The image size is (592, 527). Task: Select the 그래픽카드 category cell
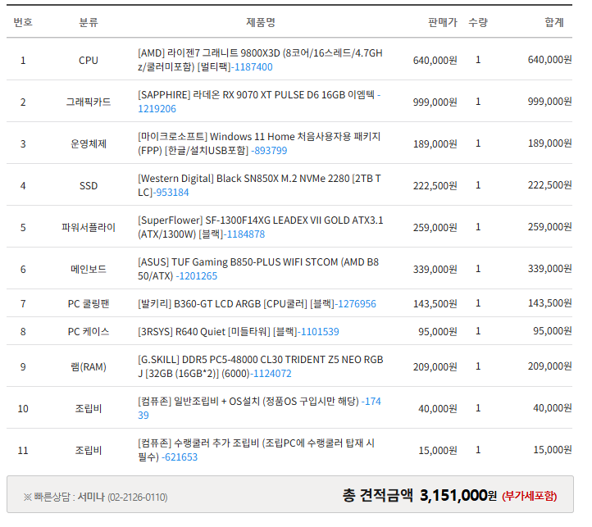(89, 102)
